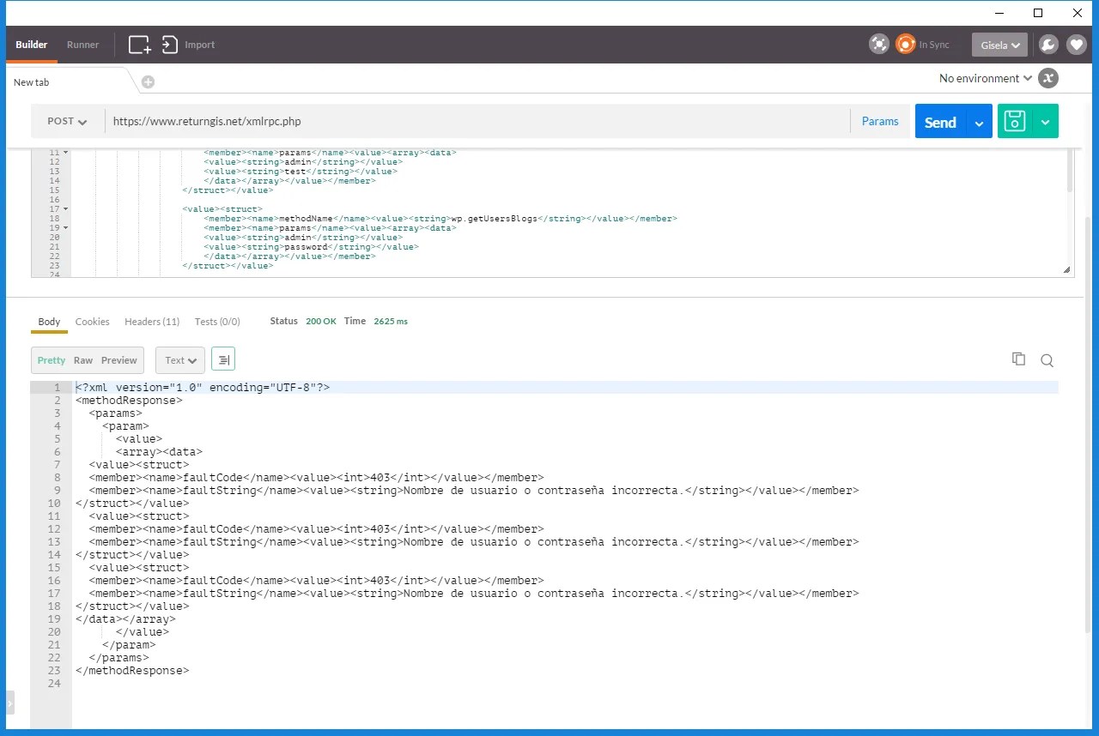This screenshot has width=1099, height=736.
Task: Click the faultString line 9
Action: tap(474, 491)
